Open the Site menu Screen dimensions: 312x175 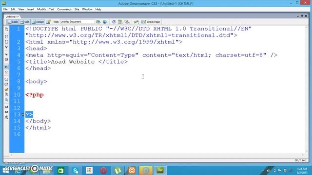tap(77, 9)
